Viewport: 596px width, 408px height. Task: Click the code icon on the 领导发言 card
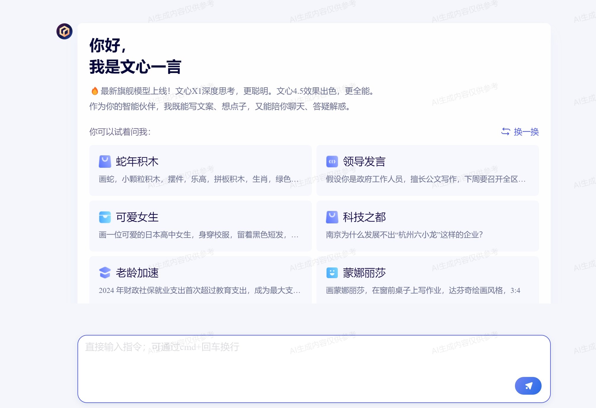pos(332,161)
